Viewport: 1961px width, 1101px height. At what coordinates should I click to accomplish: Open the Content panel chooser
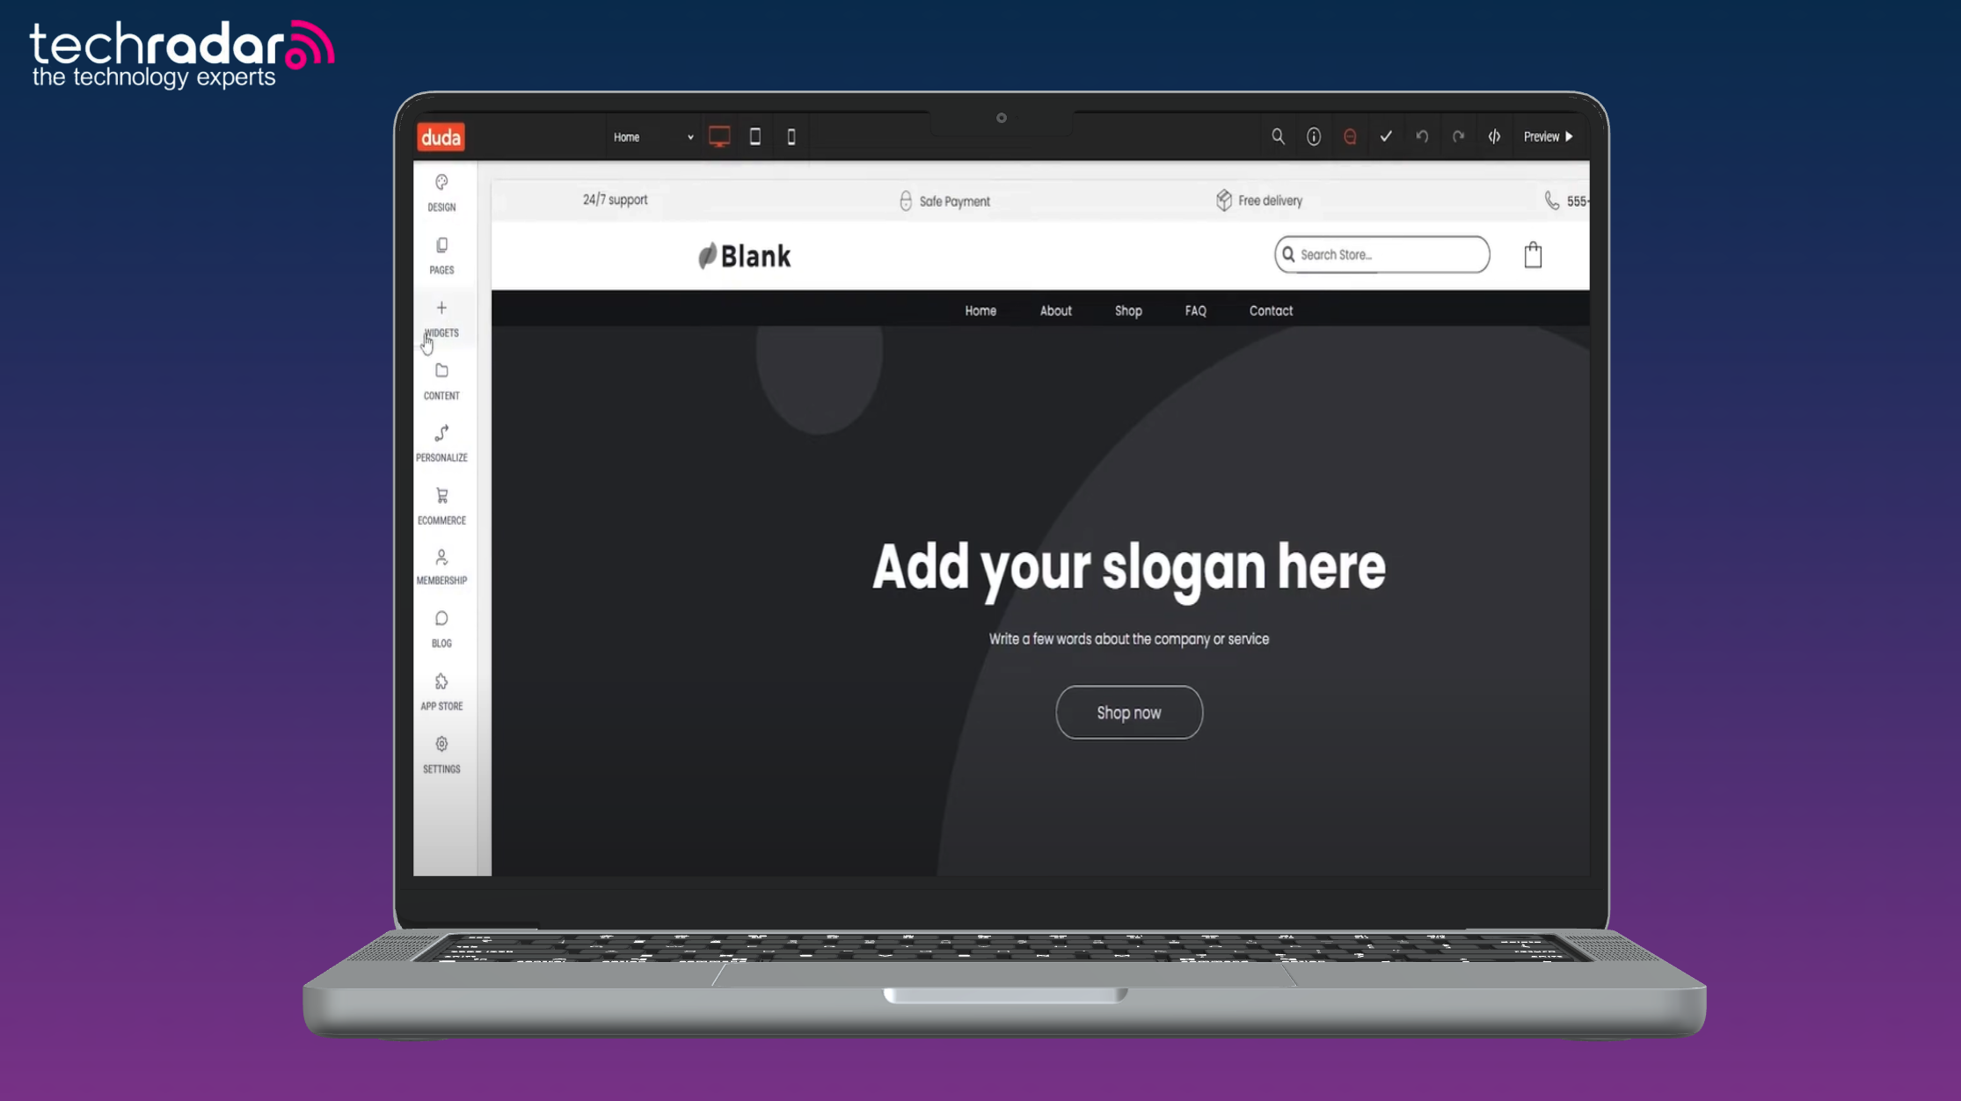click(x=441, y=381)
